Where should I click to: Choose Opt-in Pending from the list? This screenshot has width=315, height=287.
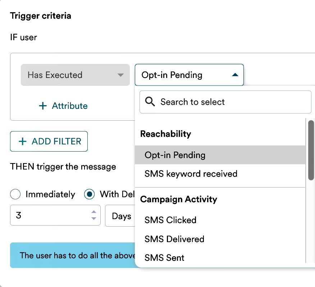coord(175,155)
